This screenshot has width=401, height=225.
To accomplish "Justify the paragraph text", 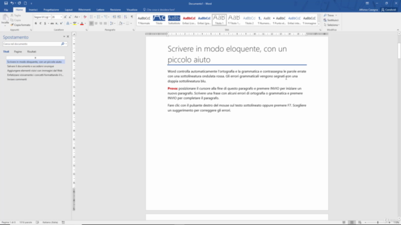I will tap(105, 24).
